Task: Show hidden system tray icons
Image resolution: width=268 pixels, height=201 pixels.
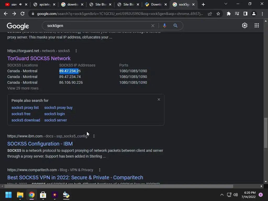Action: 222,195
